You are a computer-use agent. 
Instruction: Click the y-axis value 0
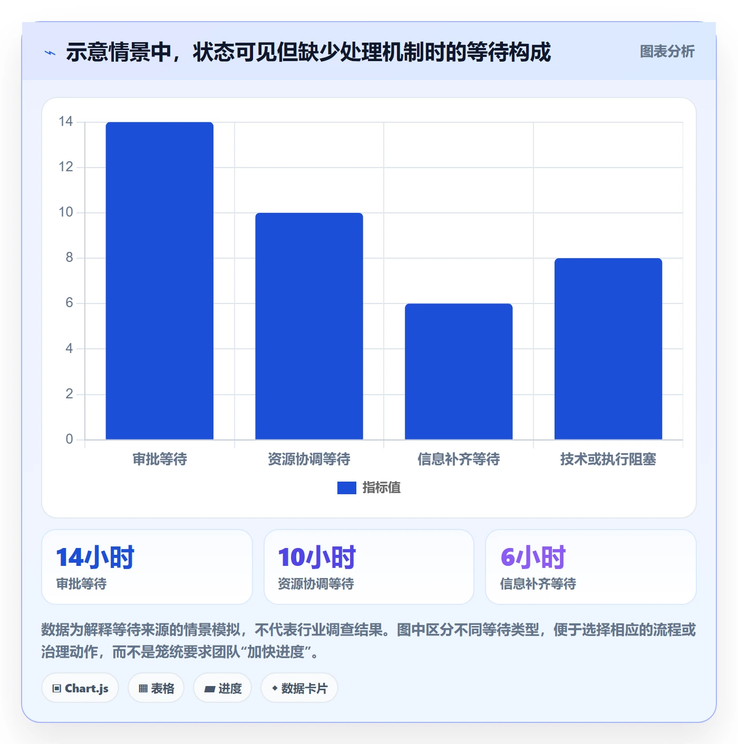coord(69,439)
